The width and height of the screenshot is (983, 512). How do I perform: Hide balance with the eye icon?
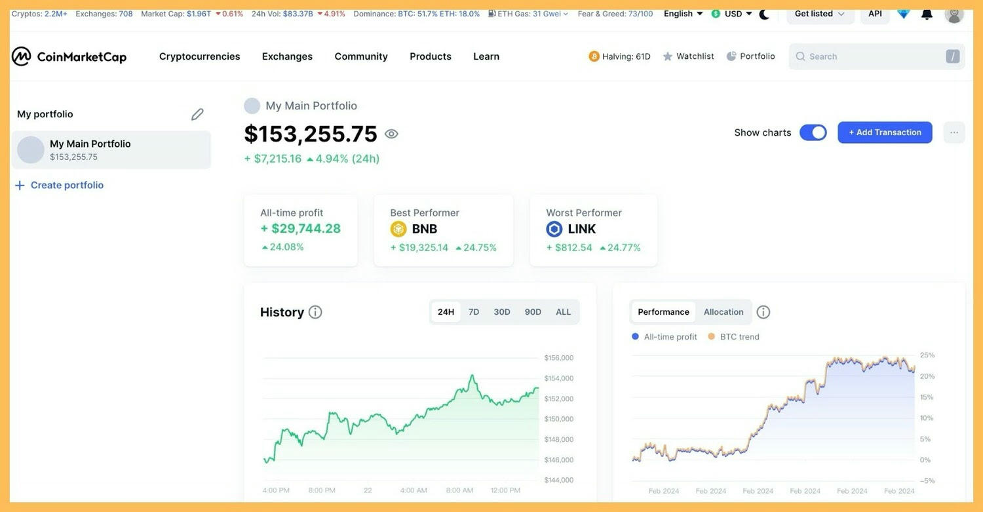coord(391,134)
